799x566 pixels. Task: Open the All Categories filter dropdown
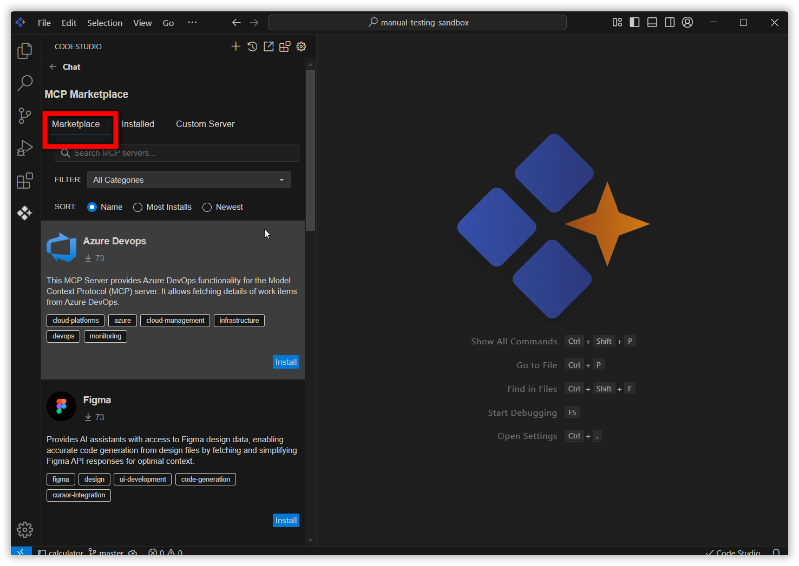(x=189, y=180)
